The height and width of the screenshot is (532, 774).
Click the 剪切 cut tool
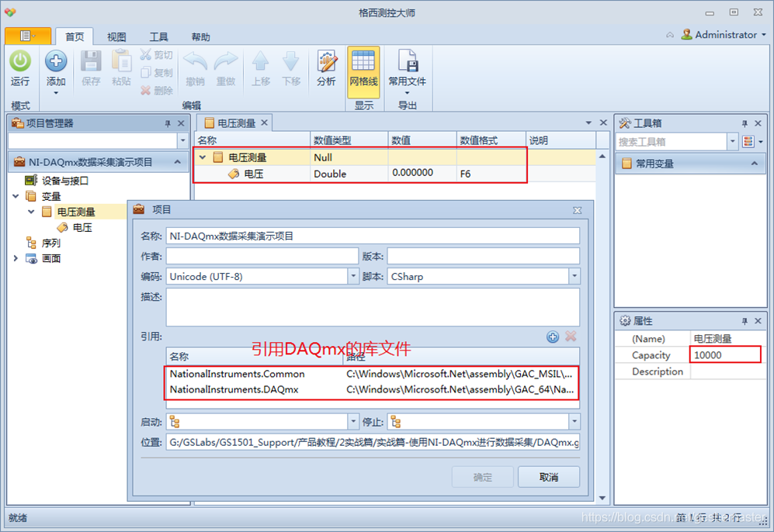(x=157, y=55)
